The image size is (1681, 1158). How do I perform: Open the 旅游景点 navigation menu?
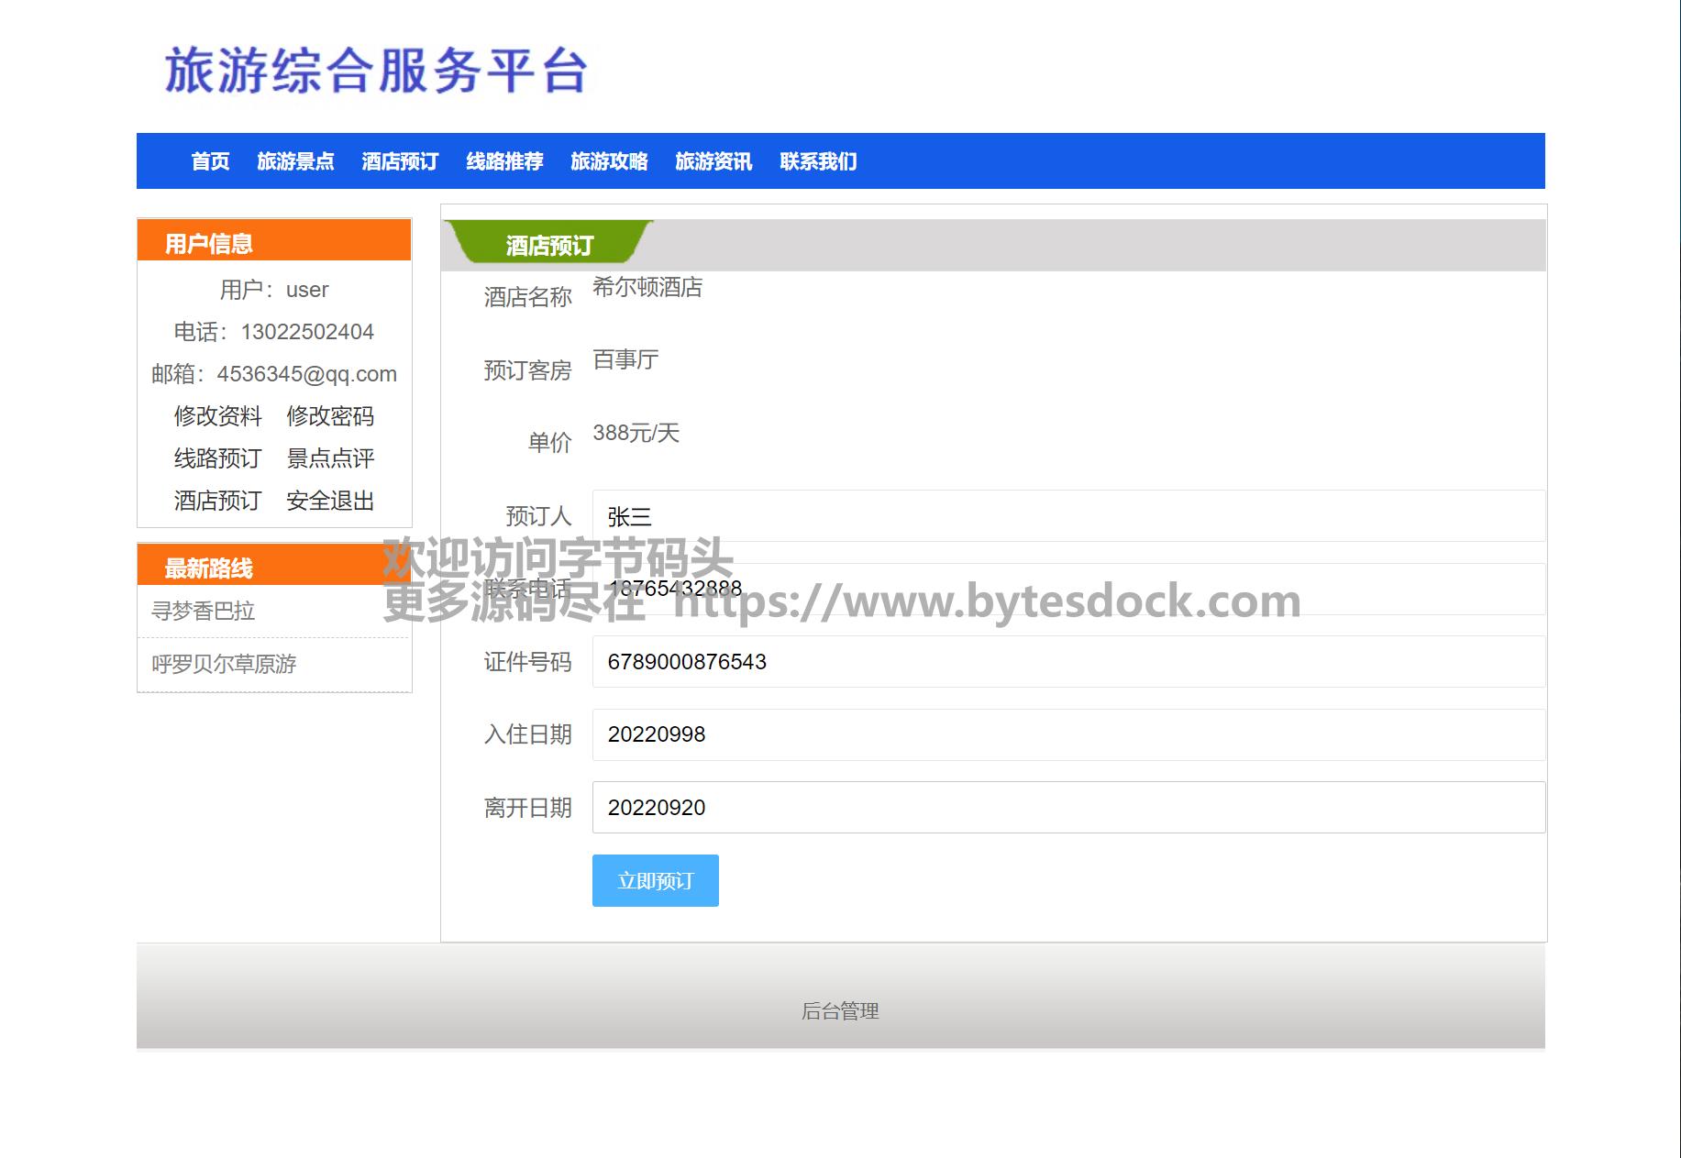pyautogui.click(x=295, y=161)
